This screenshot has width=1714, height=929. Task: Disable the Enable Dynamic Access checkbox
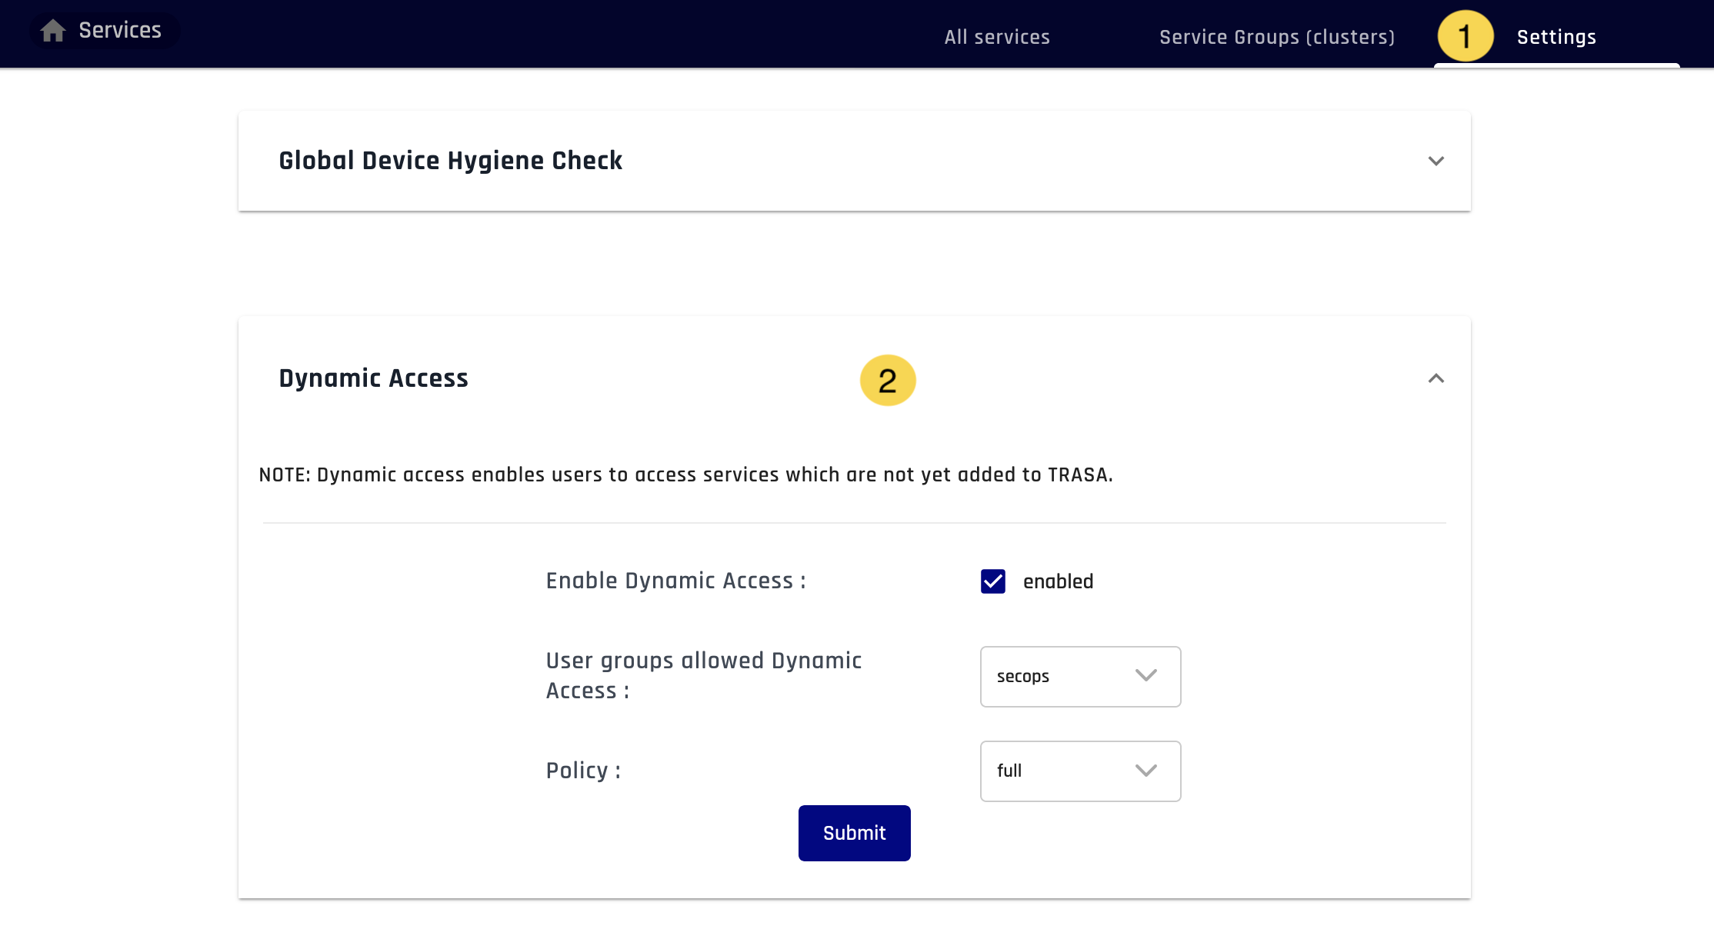[993, 581]
